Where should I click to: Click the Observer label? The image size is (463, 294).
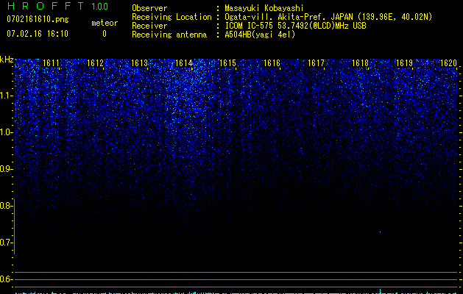click(x=149, y=8)
